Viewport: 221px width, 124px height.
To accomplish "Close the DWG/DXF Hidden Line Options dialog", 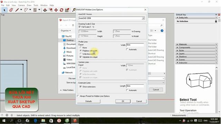I will tap(145, 10).
